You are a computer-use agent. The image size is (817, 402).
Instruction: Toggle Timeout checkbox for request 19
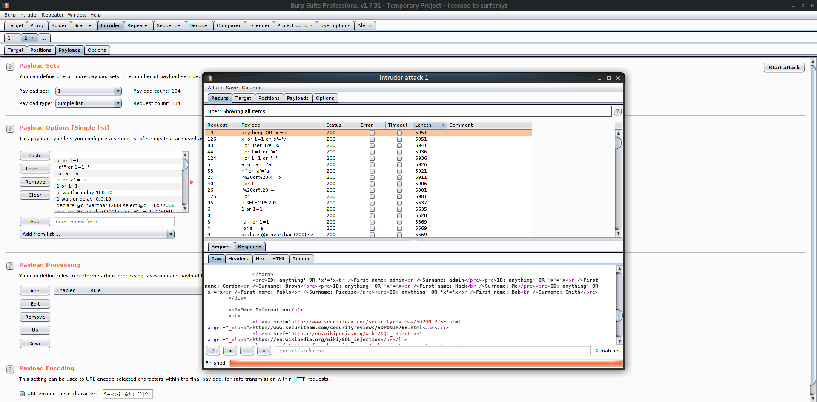click(x=399, y=133)
